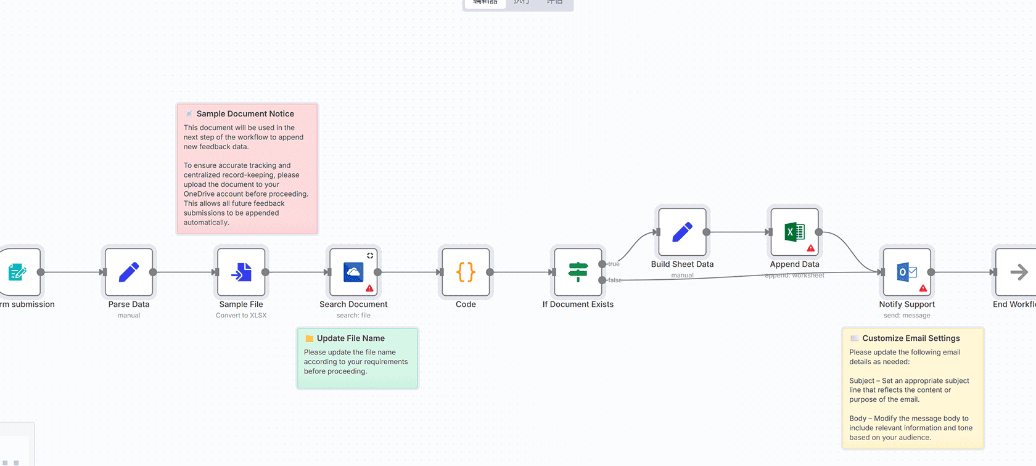The image size is (1036, 466).
Task: Click the Sample File convert node icon
Action: point(241,272)
